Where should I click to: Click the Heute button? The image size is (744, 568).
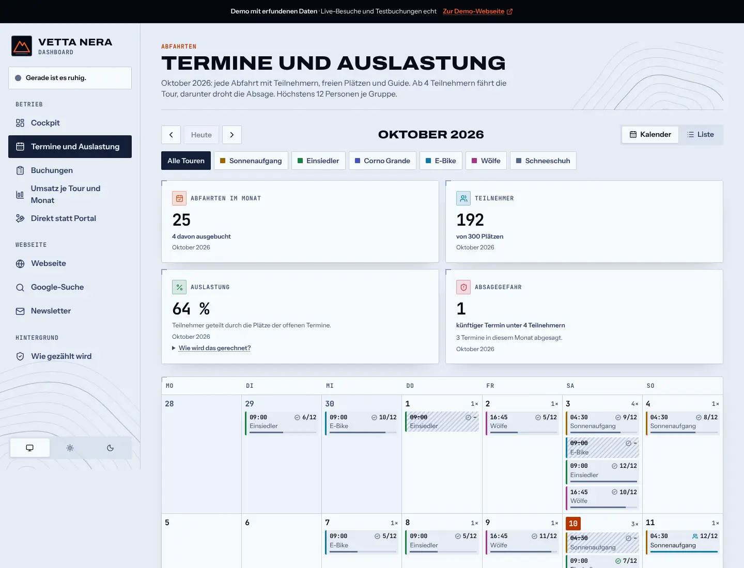(202, 135)
